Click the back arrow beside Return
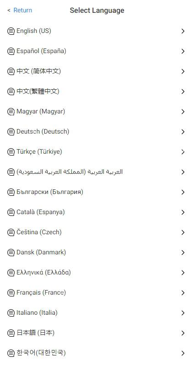The width and height of the screenshot is (194, 366). (x=9, y=10)
